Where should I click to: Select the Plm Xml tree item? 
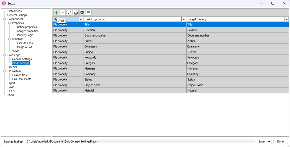point(12,67)
